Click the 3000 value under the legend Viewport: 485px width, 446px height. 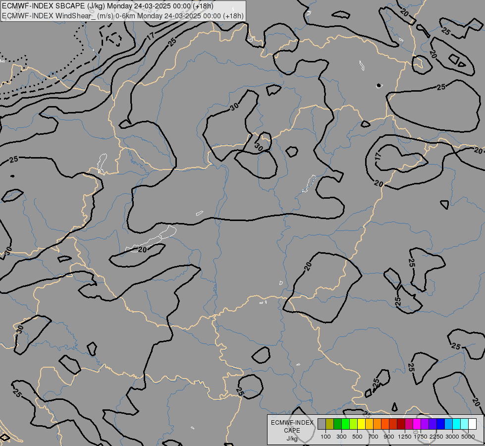tap(452, 437)
